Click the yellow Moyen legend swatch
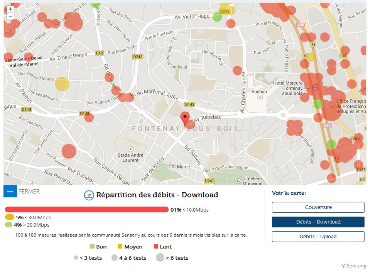This screenshot has width=368, height=272. (120, 247)
